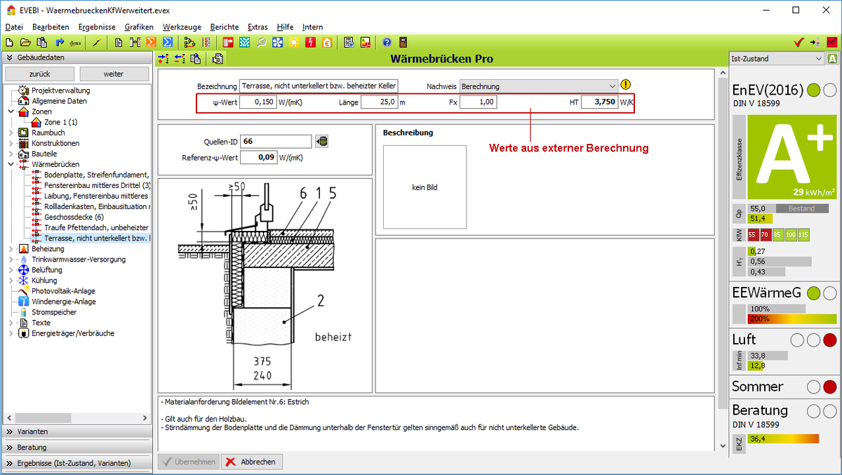
Task: Click the ψ-Wert input field
Action: point(258,102)
